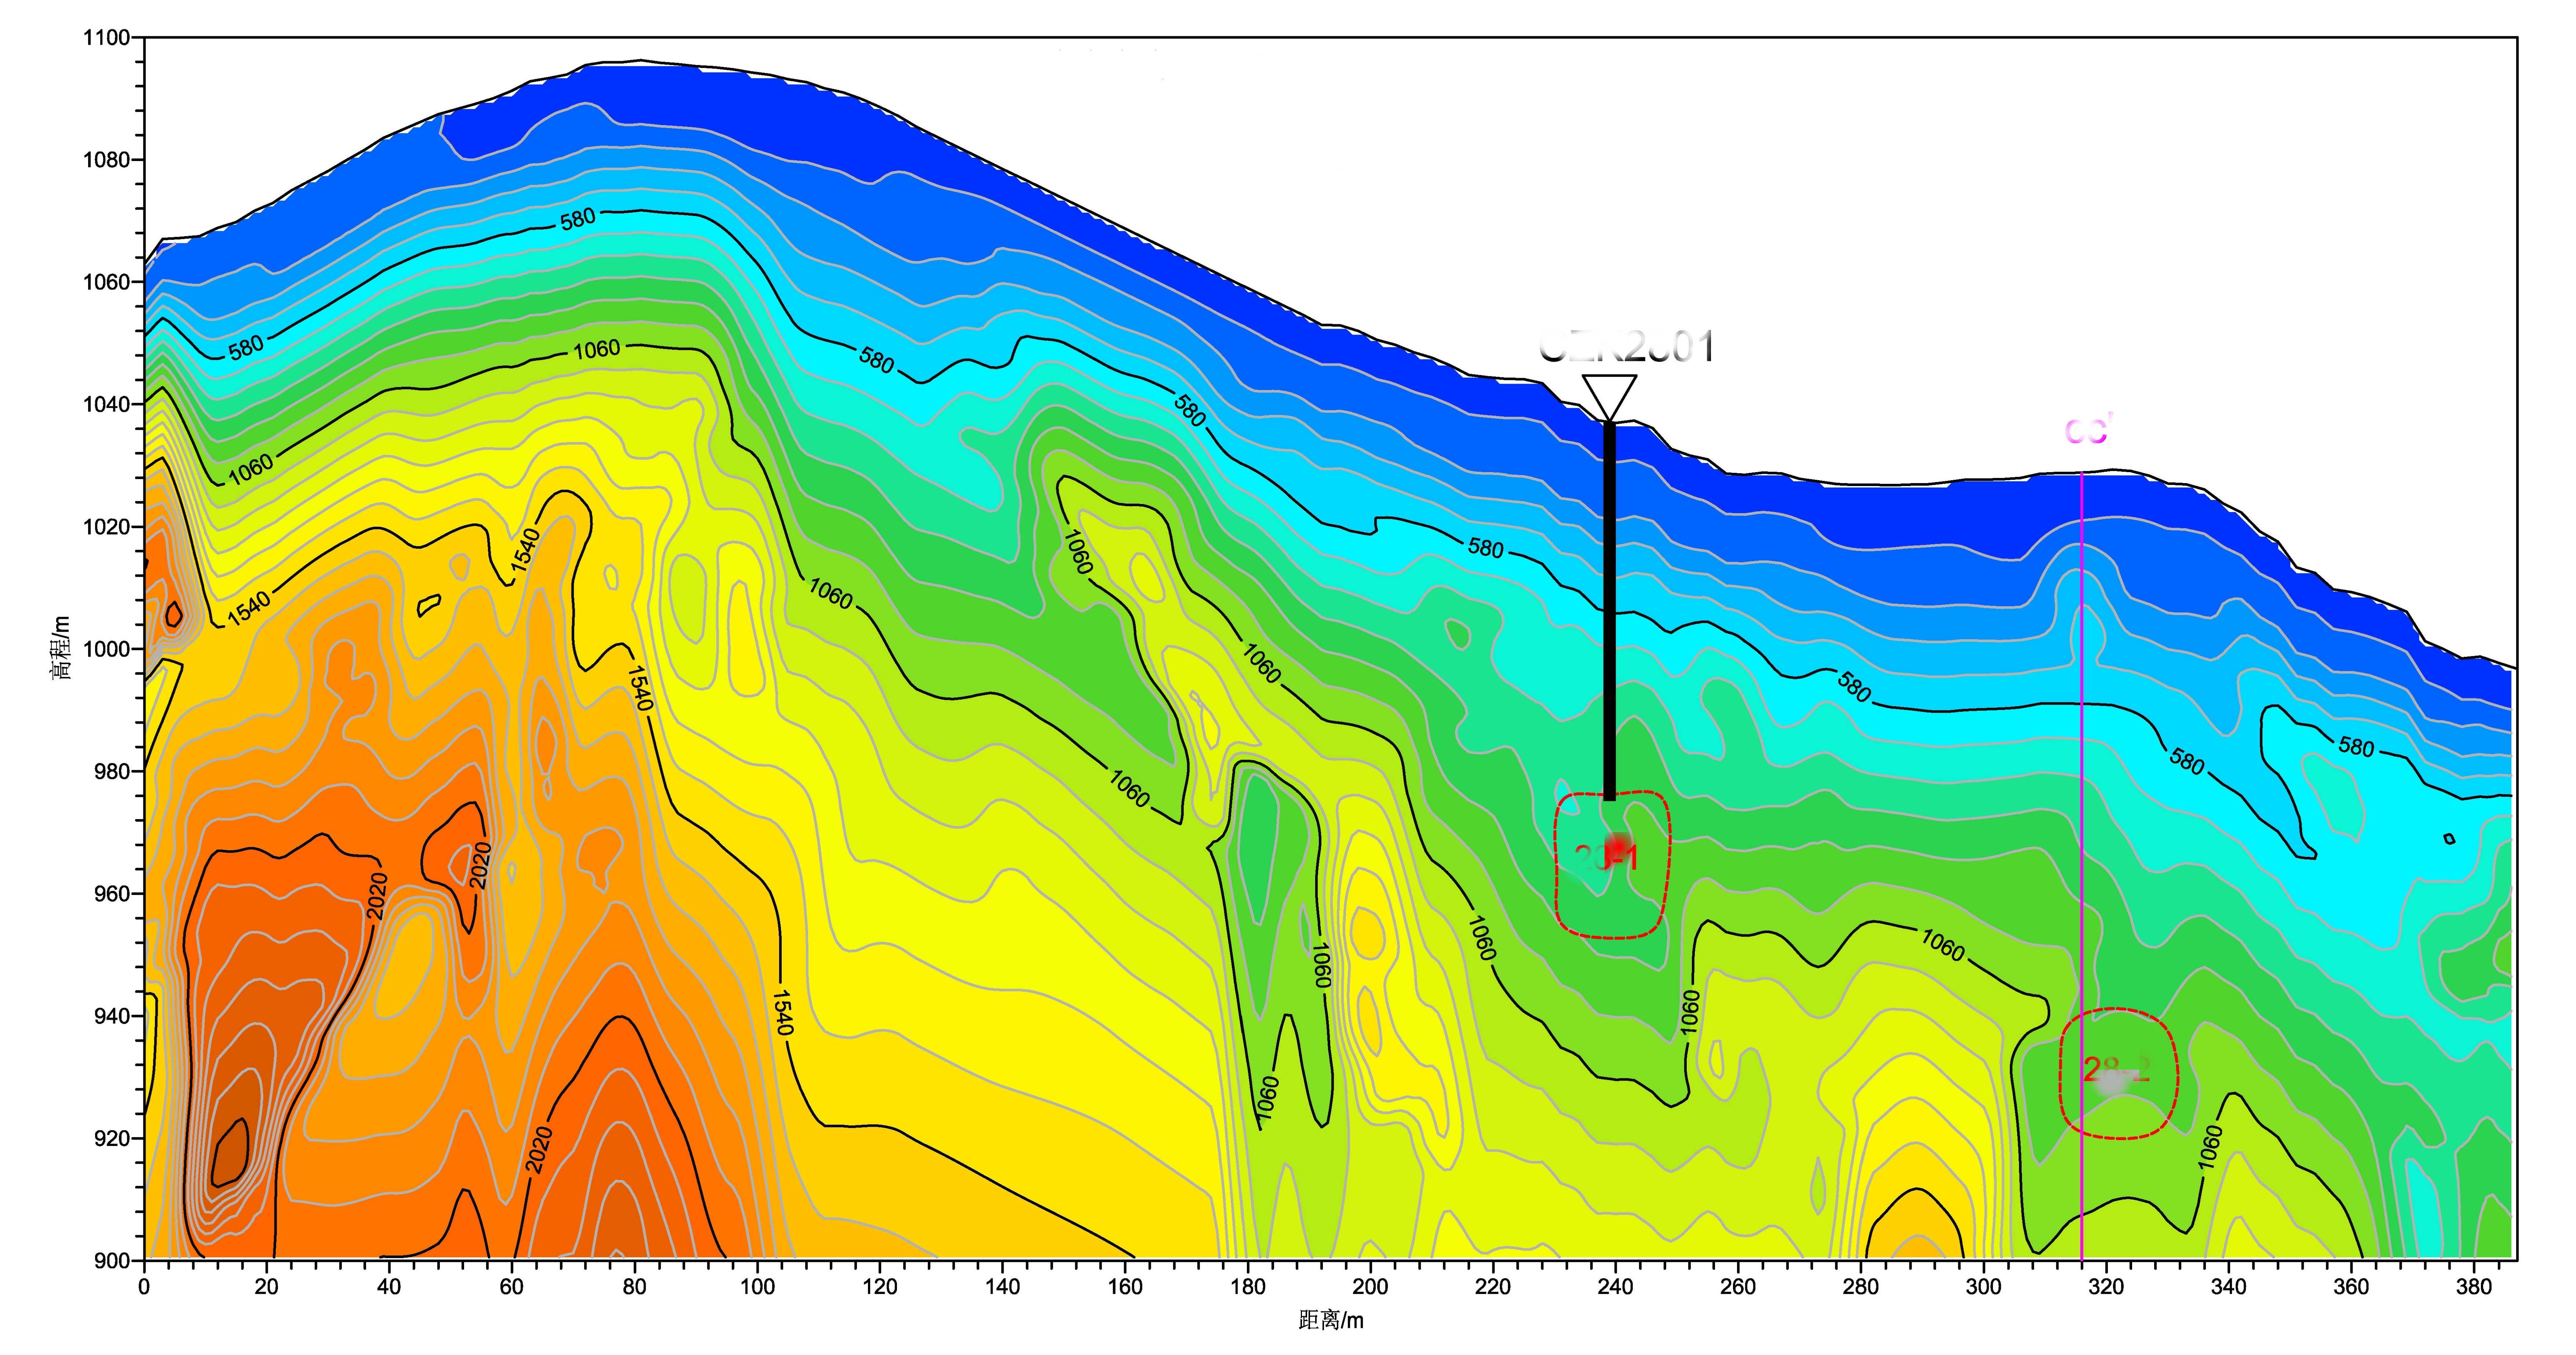Click the 380 tick on distance axis
The height and width of the screenshot is (1355, 2576).
click(x=2474, y=1287)
